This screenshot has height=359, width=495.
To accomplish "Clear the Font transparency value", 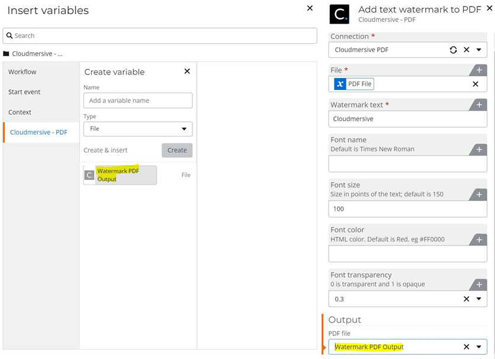I will [466, 299].
